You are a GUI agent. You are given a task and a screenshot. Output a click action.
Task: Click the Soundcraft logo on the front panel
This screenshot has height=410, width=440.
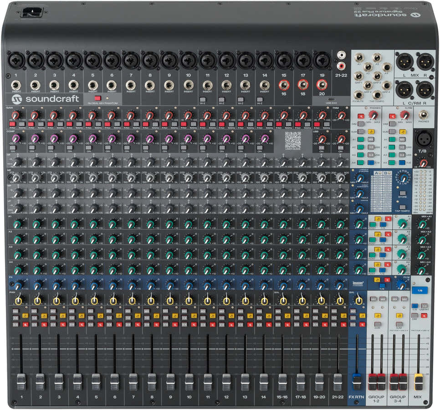tap(46, 99)
